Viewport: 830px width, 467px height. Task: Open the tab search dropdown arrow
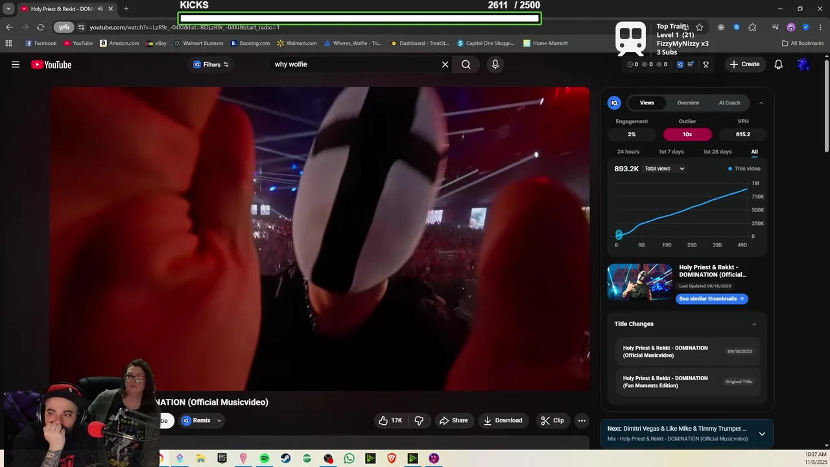[8, 9]
